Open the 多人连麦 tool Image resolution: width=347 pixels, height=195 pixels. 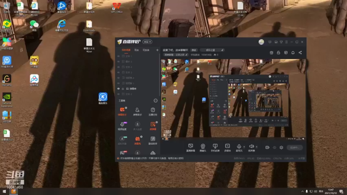(137, 126)
